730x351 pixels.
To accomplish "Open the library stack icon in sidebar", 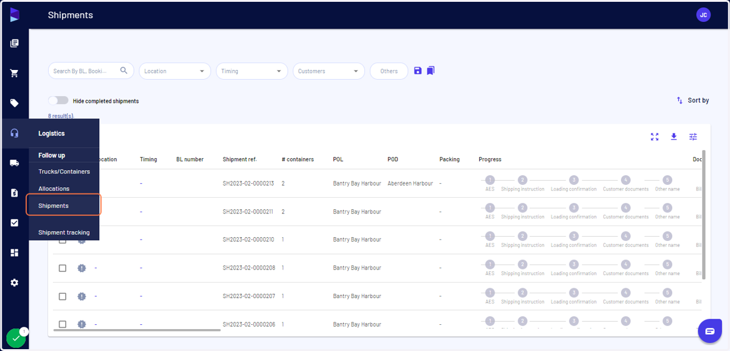I will pos(15,43).
